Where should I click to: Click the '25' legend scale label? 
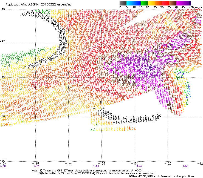pos(155,7)
